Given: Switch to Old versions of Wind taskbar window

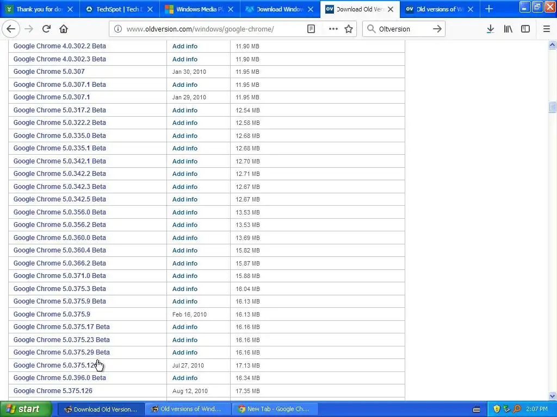Looking at the screenshot, I should coord(188,409).
